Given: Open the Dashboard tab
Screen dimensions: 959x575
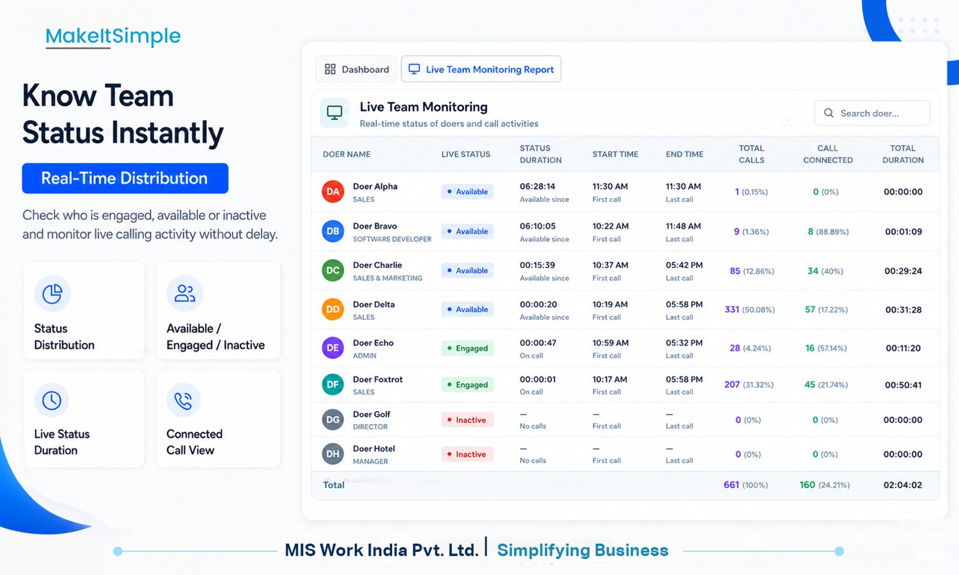Looking at the screenshot, I should [x=357, y=69].
